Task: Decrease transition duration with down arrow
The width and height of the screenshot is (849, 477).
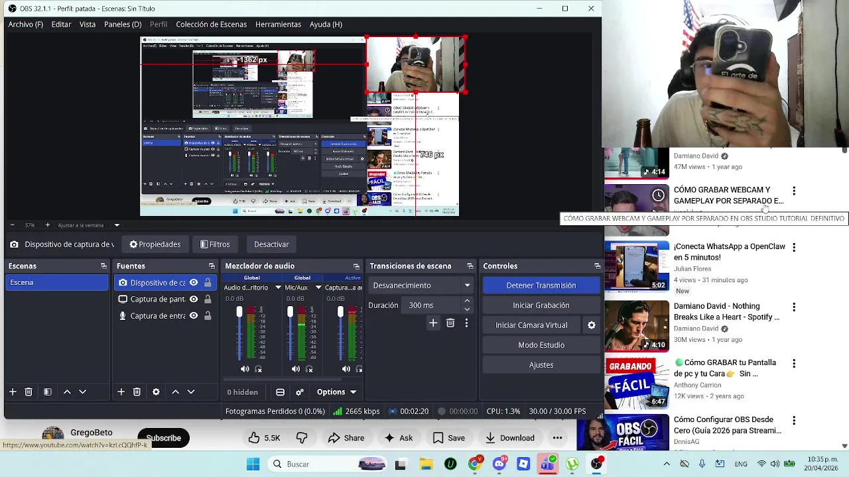Action: point(467,309)
